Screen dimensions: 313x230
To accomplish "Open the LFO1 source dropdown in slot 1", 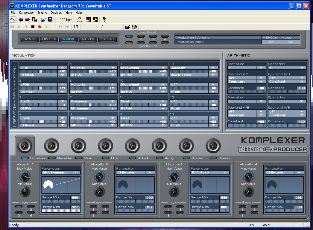I will click(x=63, y=68).
